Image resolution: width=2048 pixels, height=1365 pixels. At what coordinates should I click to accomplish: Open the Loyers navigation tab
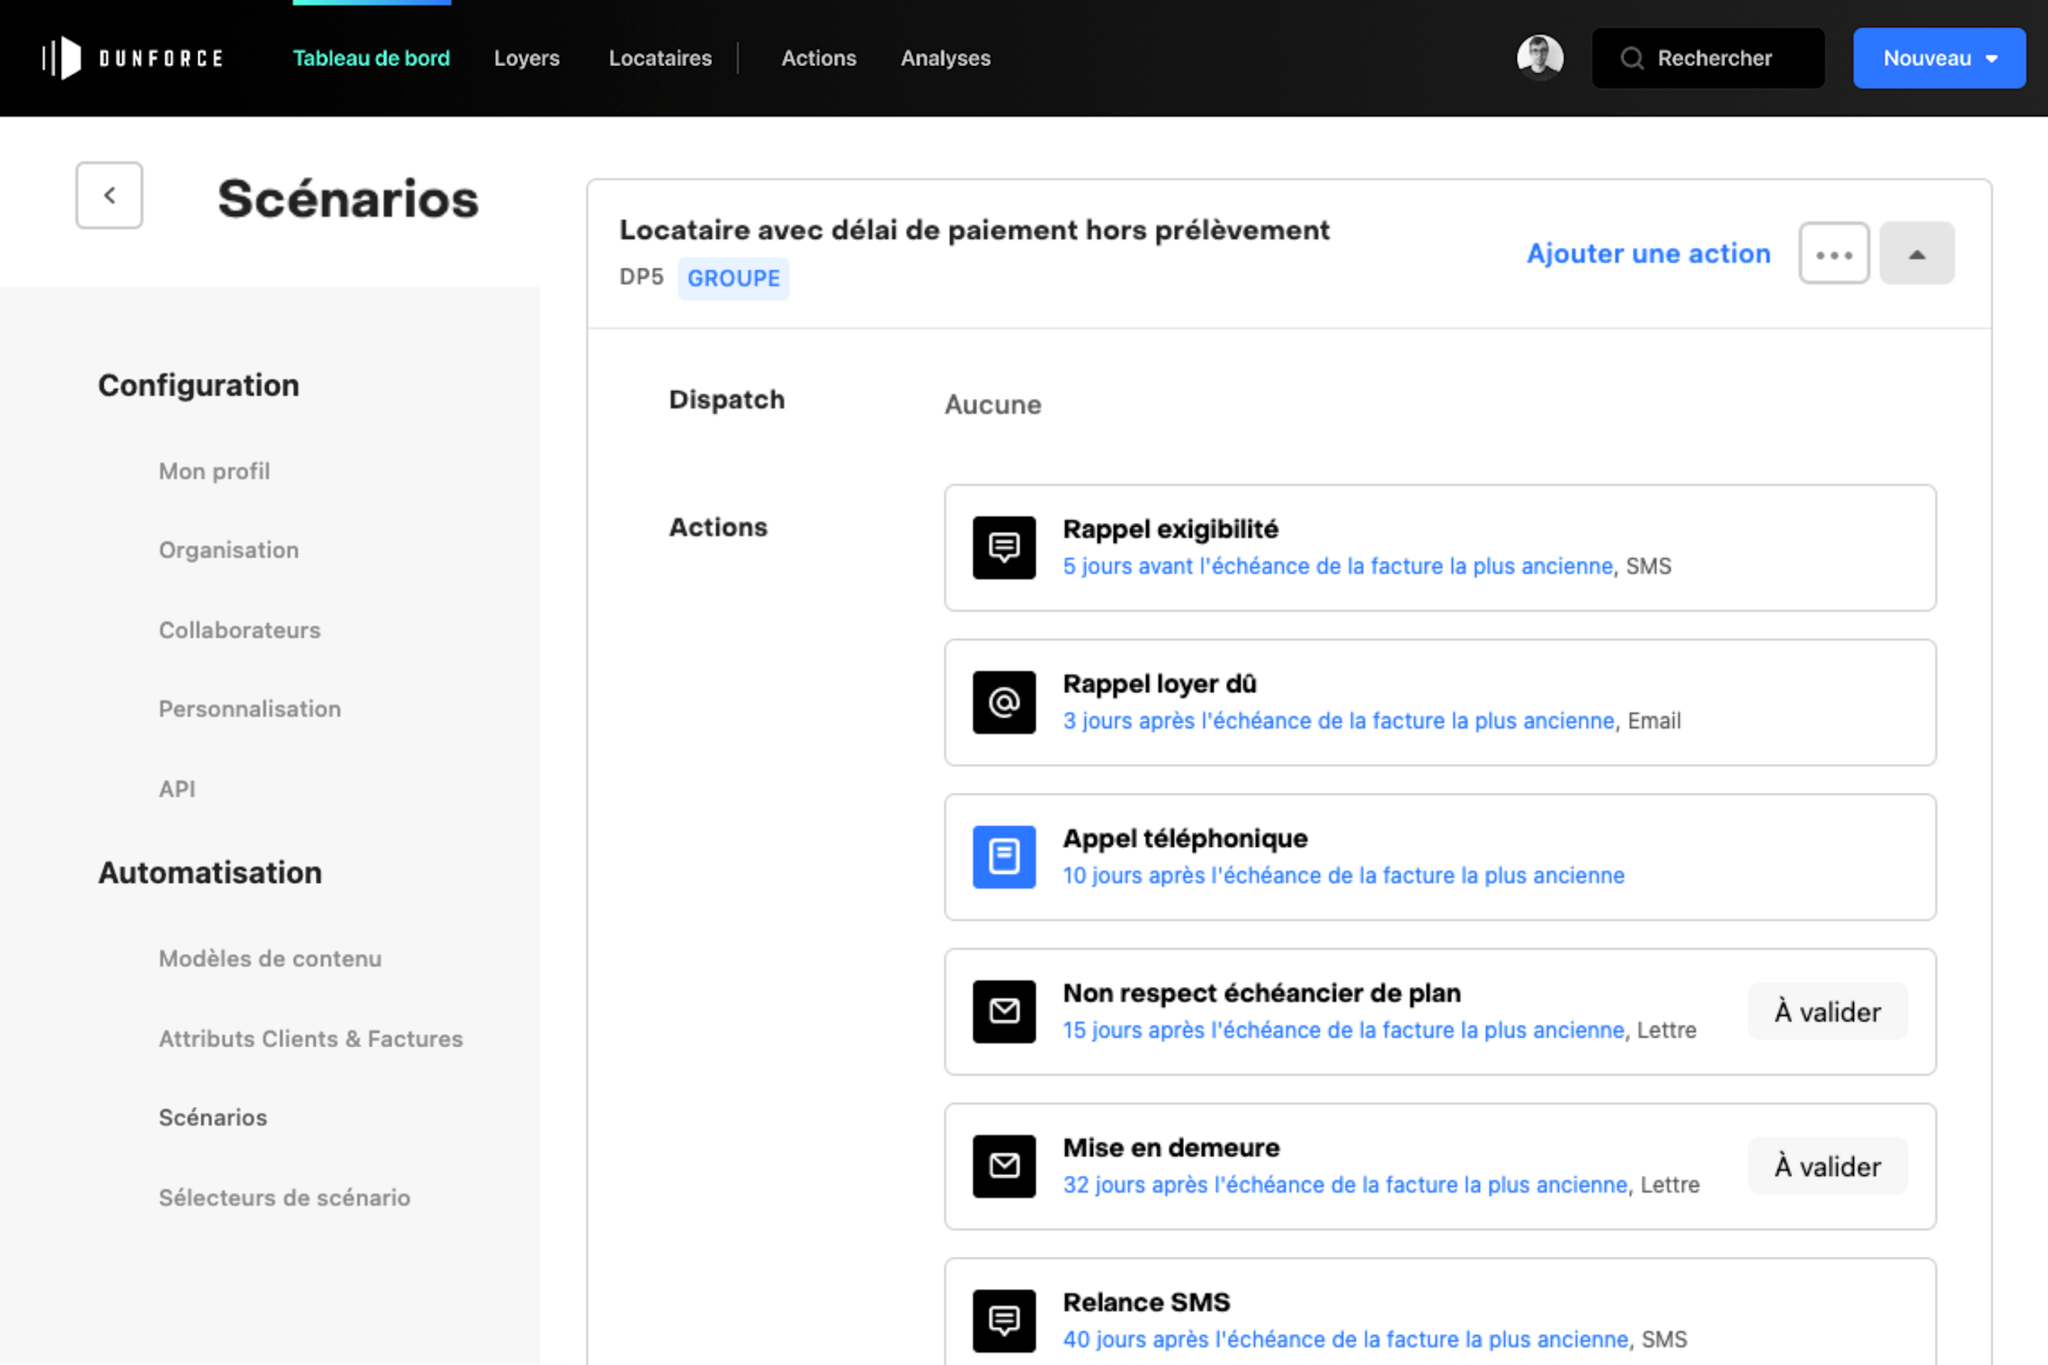click(x=527, y=58)
